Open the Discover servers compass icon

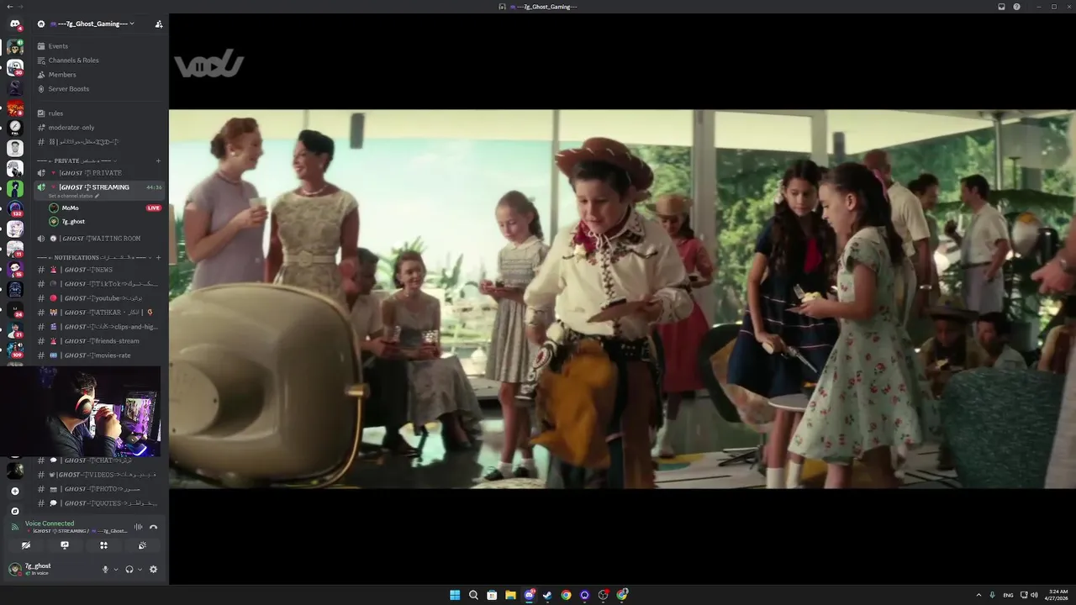15,511
